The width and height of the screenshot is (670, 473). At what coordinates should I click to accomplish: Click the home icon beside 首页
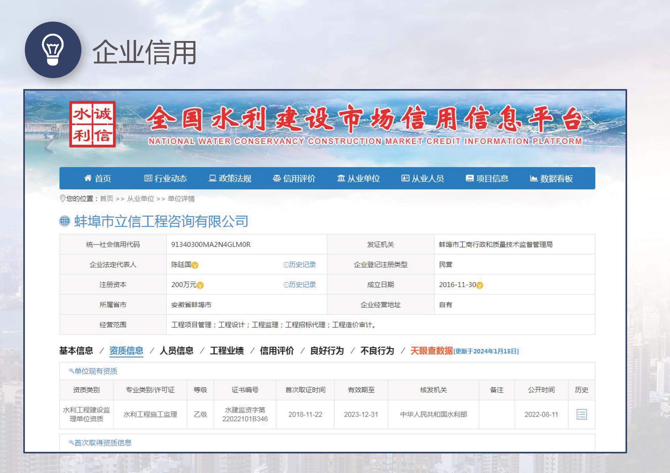88,178
